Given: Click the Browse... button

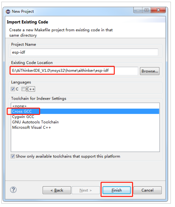Looking at the screenshot, I should (150, 71).
